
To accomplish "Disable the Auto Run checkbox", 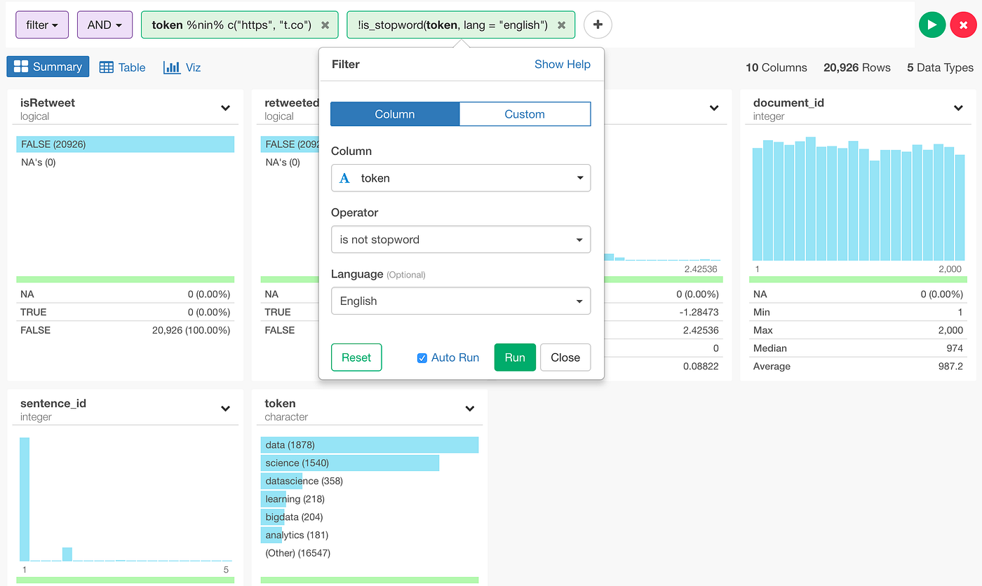I will [x=422, y=357].
